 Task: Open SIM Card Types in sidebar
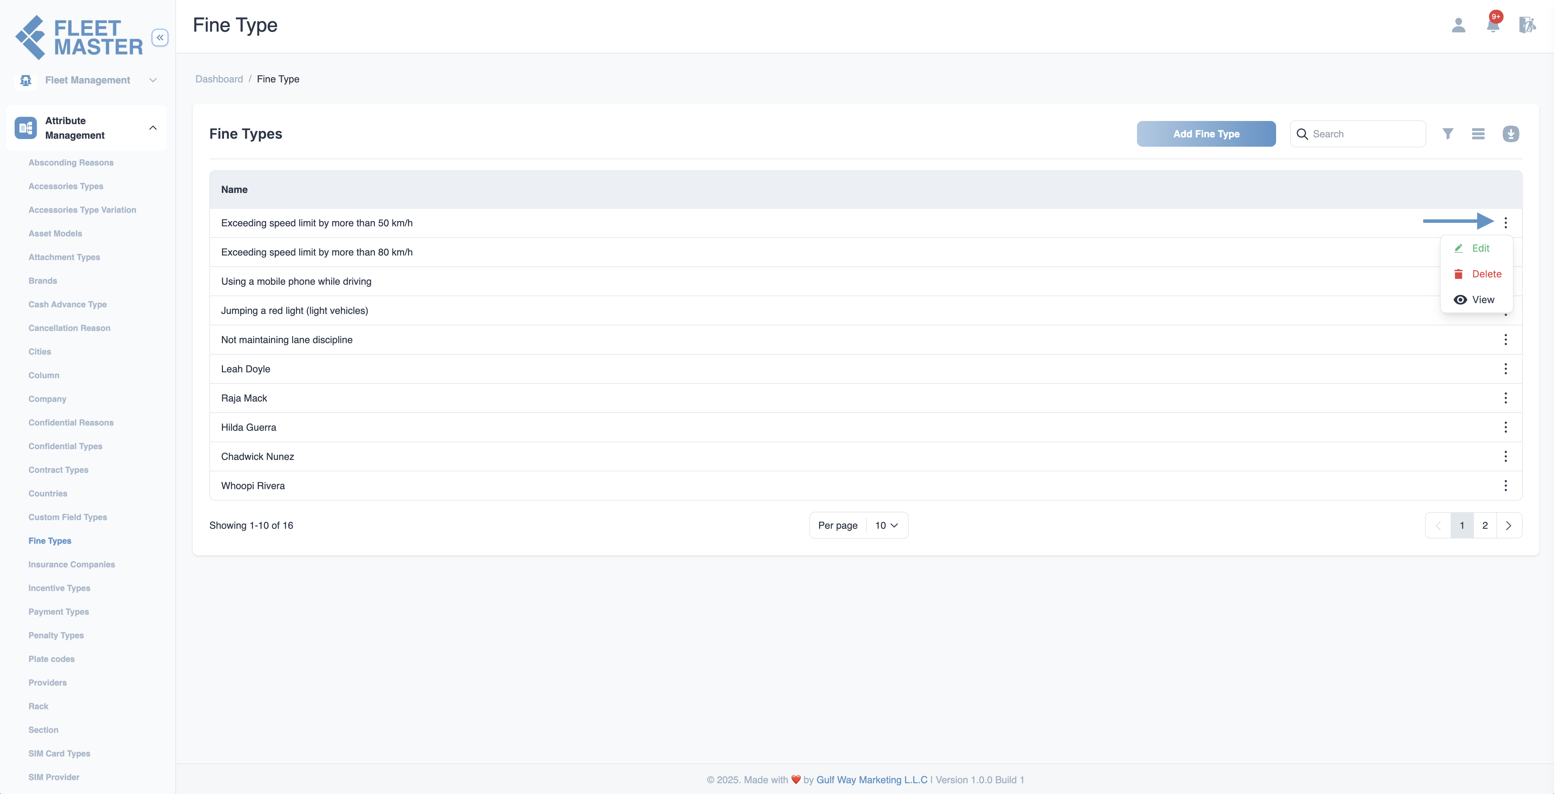point(59,754)
